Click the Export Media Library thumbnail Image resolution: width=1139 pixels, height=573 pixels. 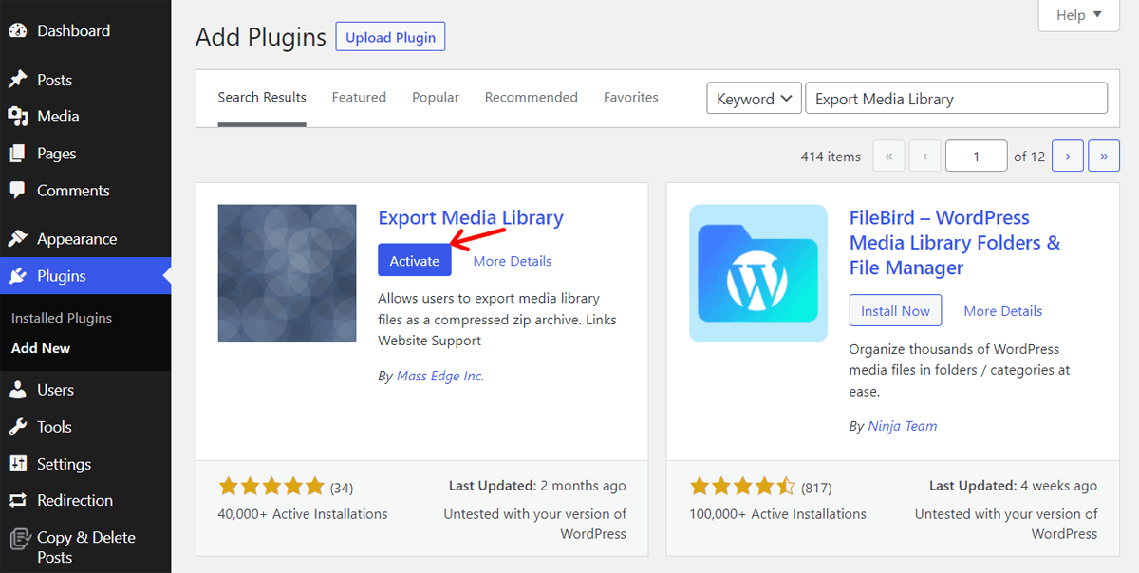coord(287,273)
